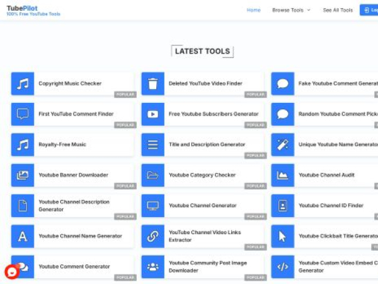Click the Youtube Channel ID Finder text

pyautogui.click(x=331, y=205)
